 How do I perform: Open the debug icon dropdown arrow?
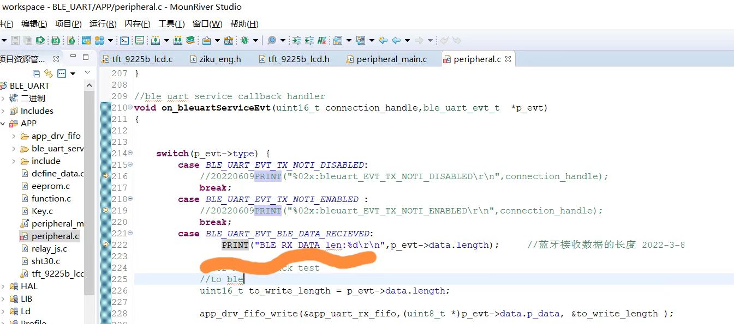point(255,41)
